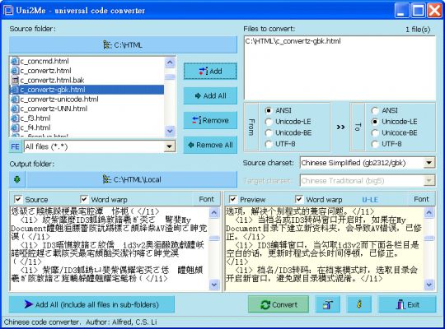Viewport: 445px width, 329px height.
Task: Select To ANSI radio button
Action: [375, 110]
